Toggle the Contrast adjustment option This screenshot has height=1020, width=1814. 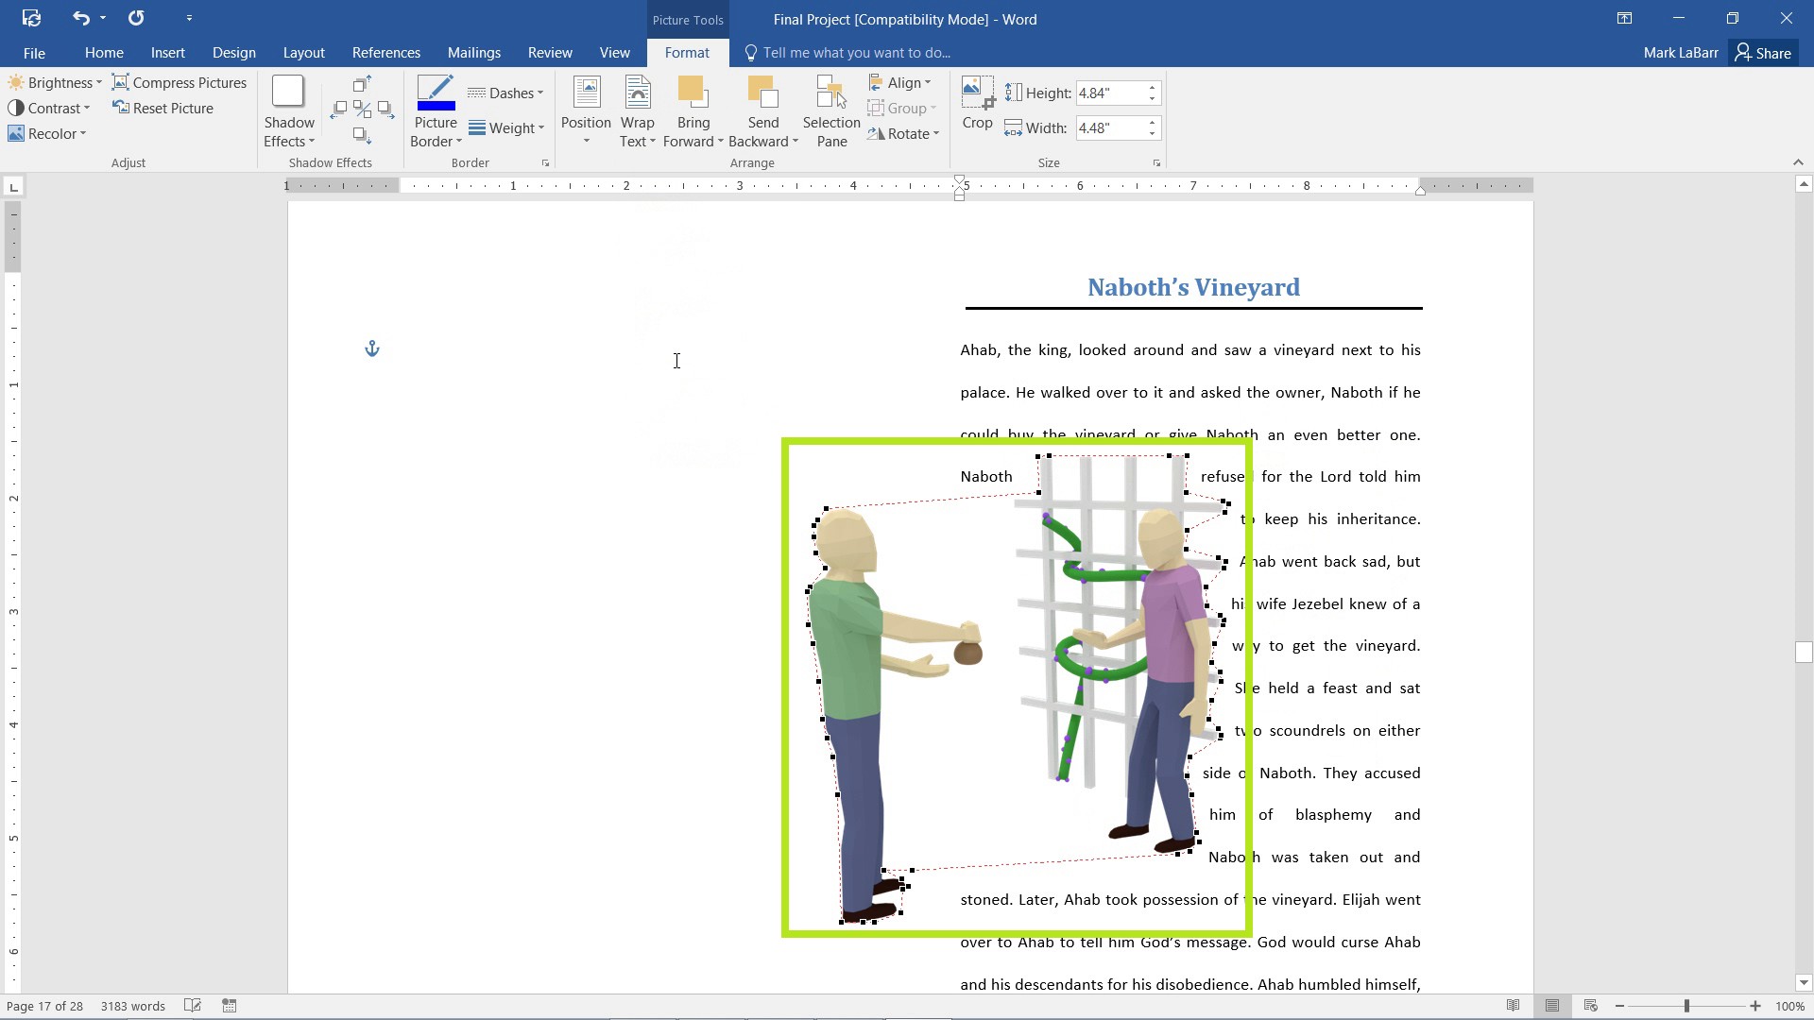click(50, 107)
